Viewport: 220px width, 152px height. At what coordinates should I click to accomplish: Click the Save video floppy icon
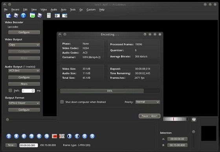coord(16,15)
